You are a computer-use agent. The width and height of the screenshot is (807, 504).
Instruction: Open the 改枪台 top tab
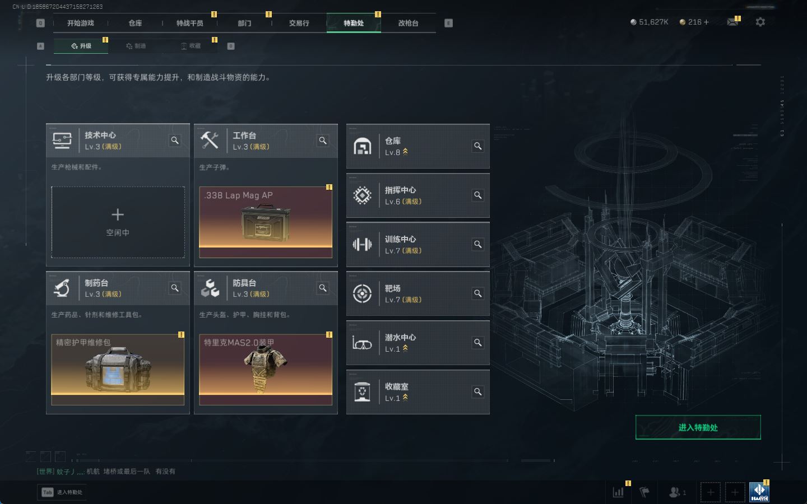pos(408,23)
